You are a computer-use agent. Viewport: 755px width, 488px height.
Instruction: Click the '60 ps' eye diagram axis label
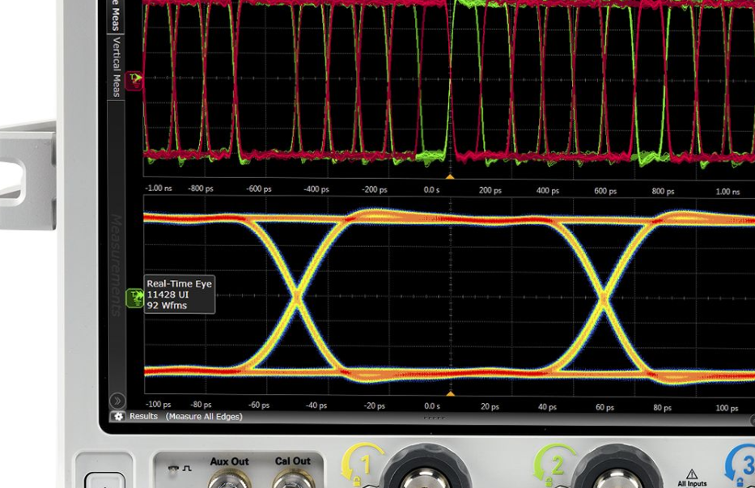pos(604,407)
